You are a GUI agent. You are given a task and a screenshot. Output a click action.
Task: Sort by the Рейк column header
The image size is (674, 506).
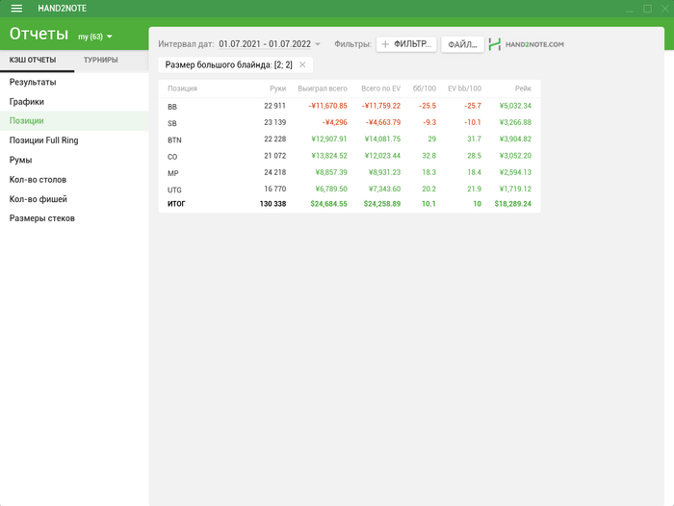(x=523, y=89)
